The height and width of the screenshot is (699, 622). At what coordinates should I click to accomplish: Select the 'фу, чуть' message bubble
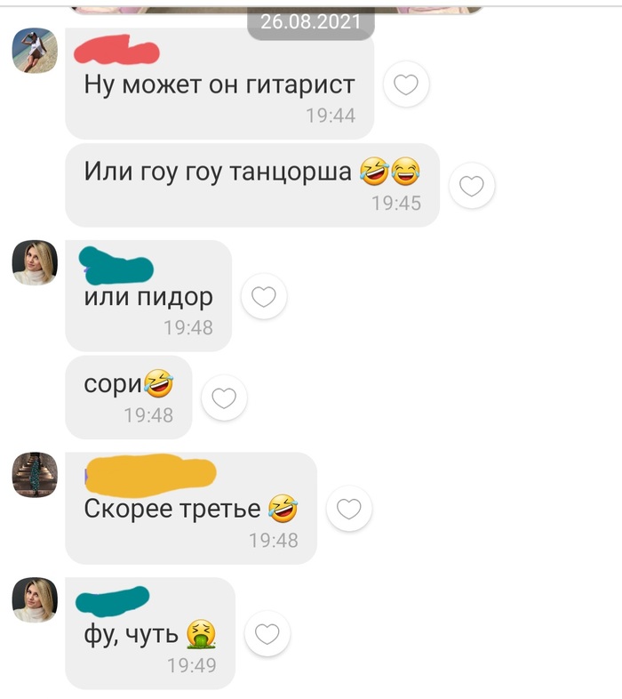pyautogui.click(x=150, y=633)
